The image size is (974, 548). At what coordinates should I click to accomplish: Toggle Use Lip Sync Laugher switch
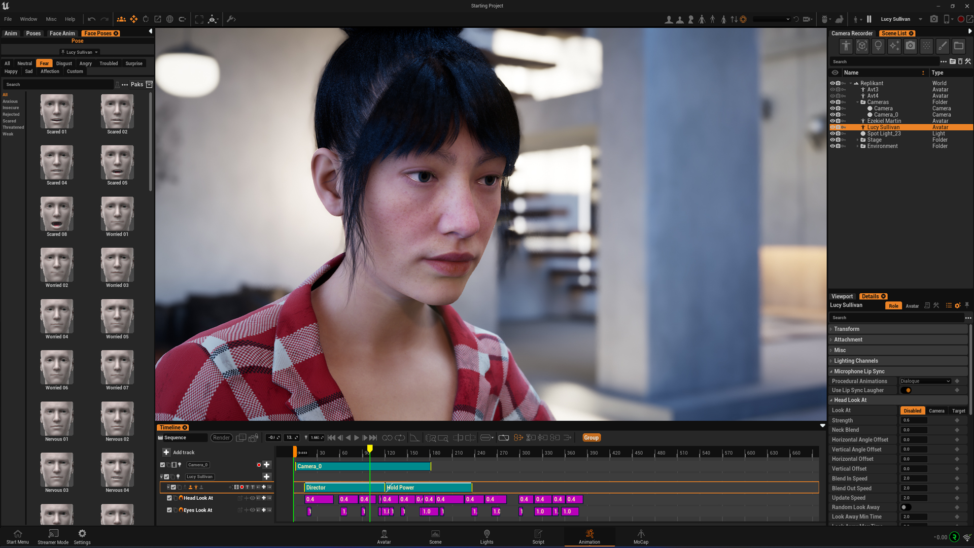[x=906, y=390]
